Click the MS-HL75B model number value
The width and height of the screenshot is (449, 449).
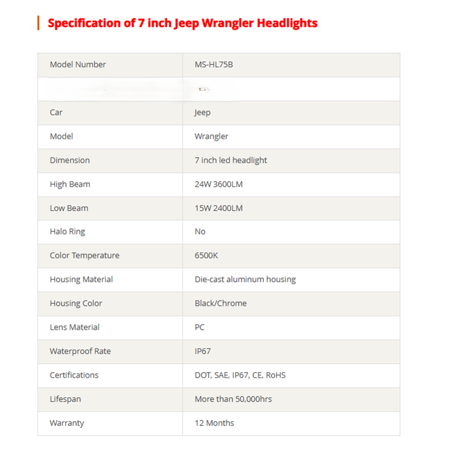213,65
